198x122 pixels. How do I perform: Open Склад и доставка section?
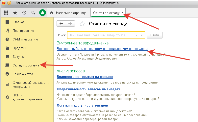(x=26, y=65)
